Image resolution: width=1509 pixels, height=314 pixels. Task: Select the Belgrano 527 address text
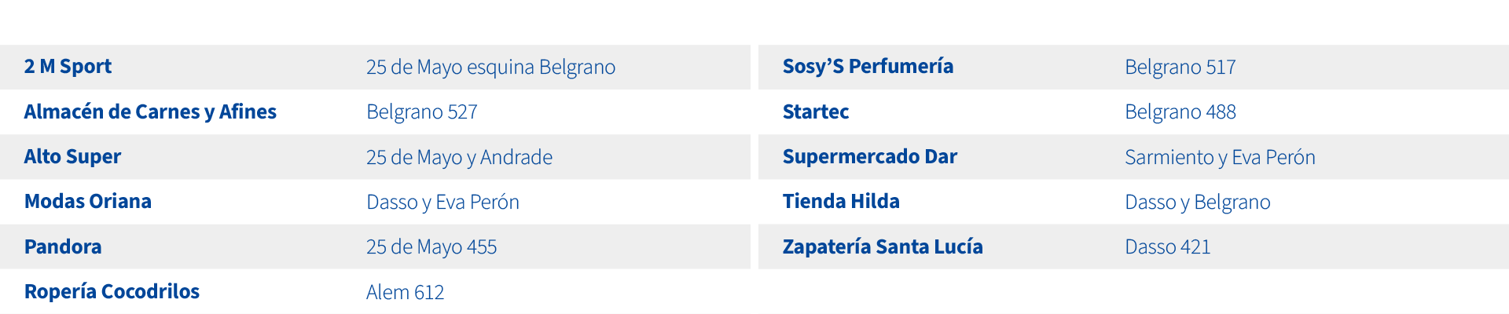(422, 112)
